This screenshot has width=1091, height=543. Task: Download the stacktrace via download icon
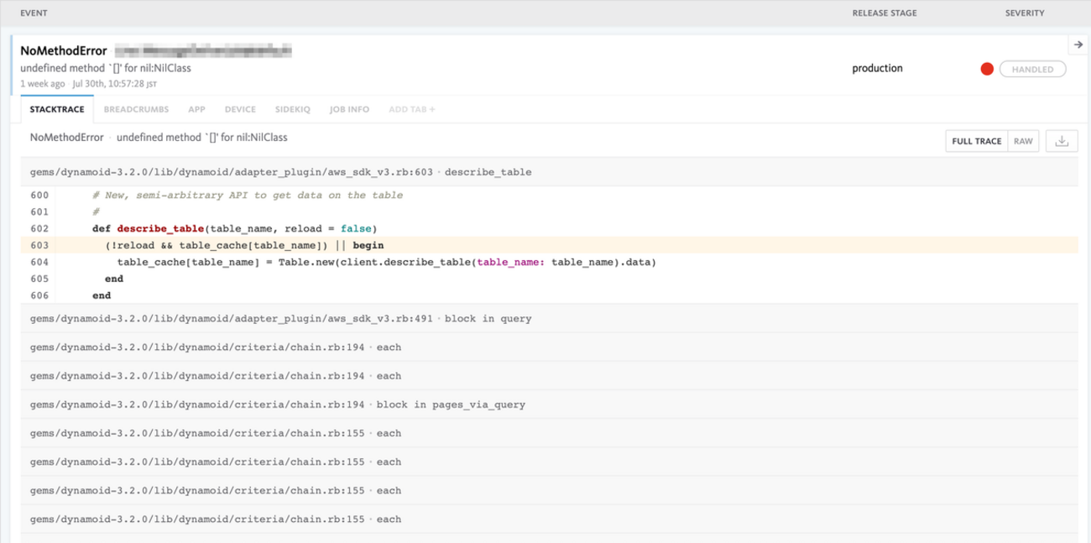point(1061,142)
